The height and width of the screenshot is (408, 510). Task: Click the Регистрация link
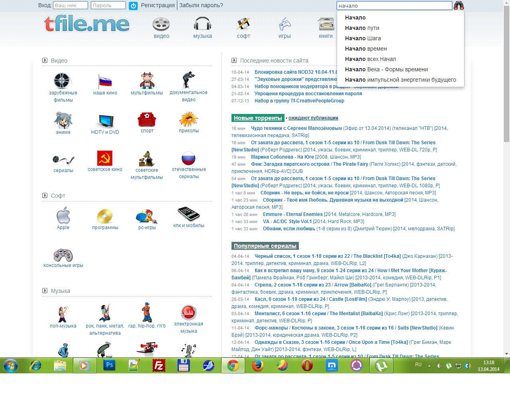click(158, 6)
